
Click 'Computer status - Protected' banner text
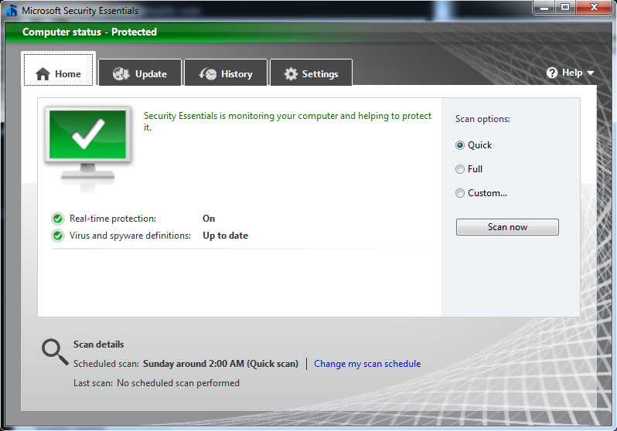(x=90, y=32)
